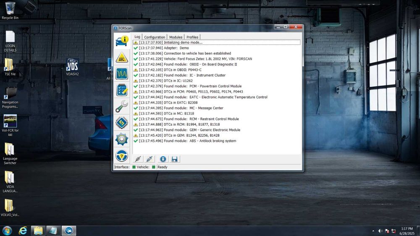The height and width of the screenshot is (236, 420).
Task: Select log line 'Adapter: Demo'
Action: point(216,48)
